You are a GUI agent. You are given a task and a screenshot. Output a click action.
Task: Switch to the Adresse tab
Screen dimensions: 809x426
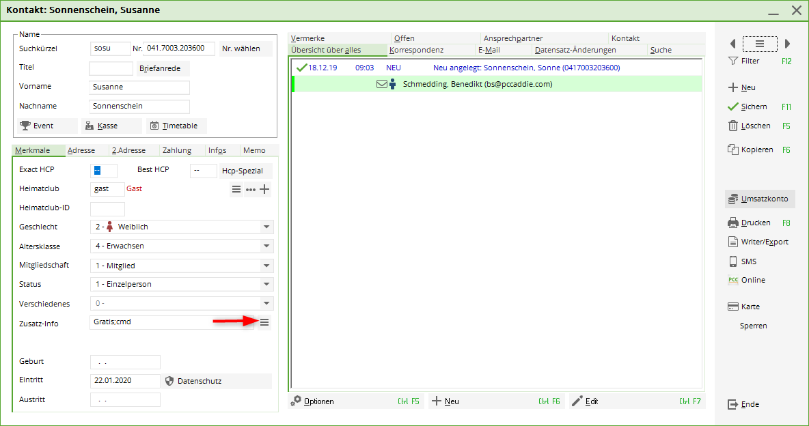81,150
